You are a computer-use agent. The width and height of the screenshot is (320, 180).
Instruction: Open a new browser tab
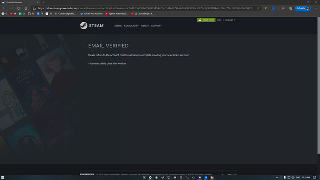coord(43,2)
